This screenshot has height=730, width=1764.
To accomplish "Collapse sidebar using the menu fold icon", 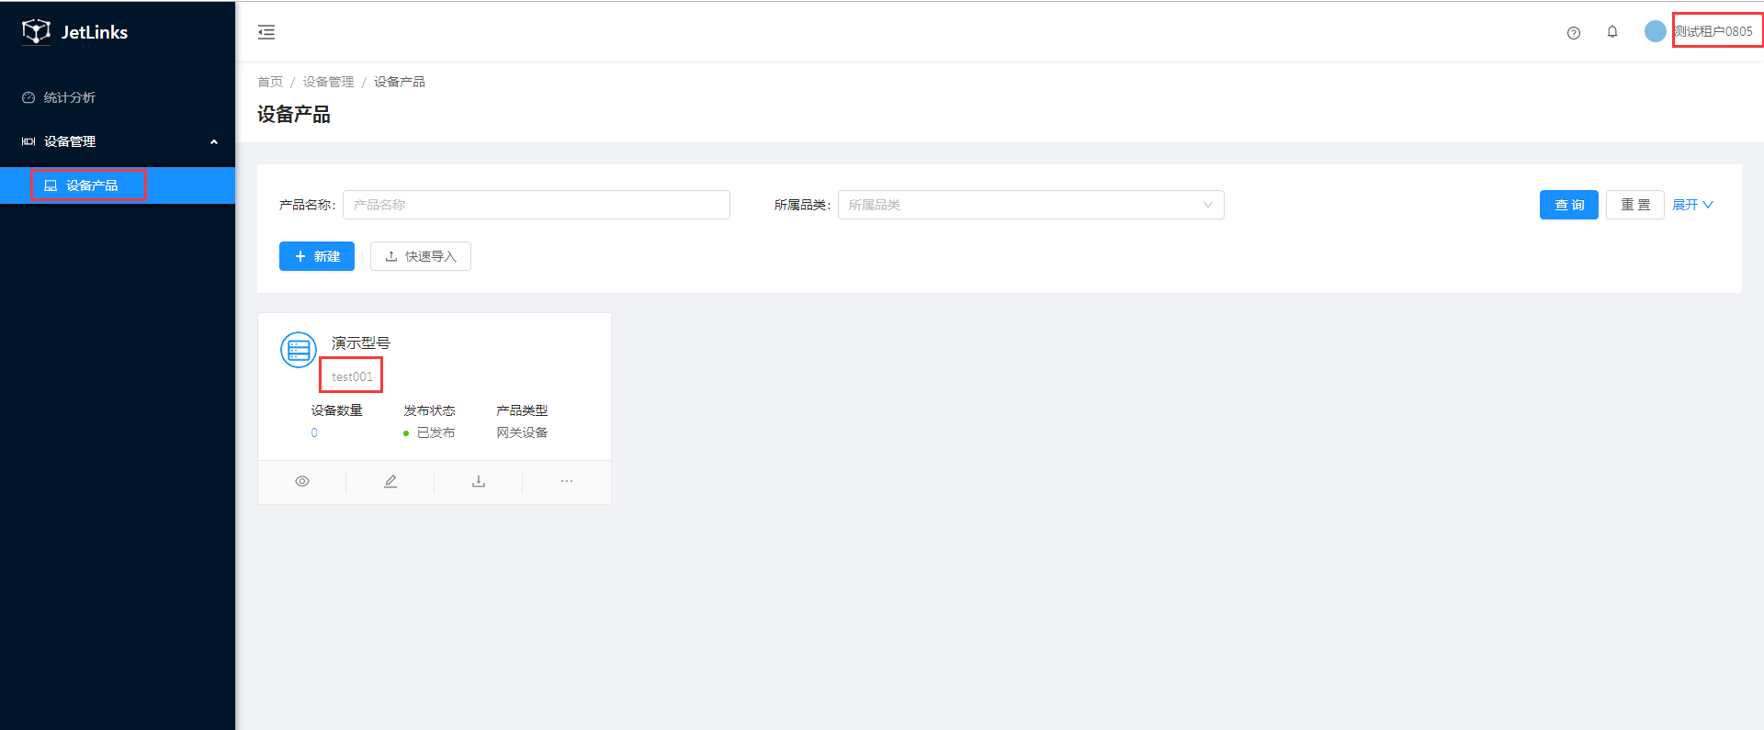I will pyautogui.click(x=266, y=32).
